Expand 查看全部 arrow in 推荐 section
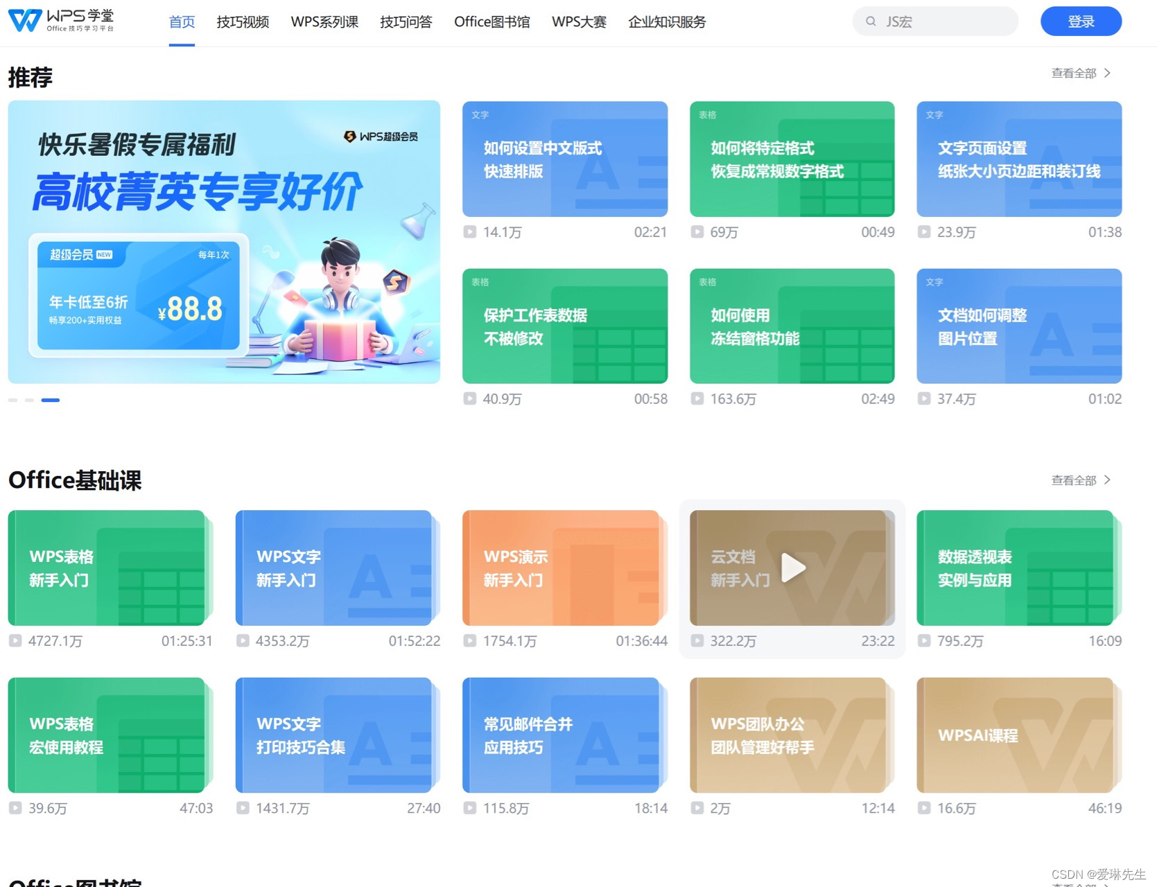The image size is (1157, 887). [x=1107, y=73]
